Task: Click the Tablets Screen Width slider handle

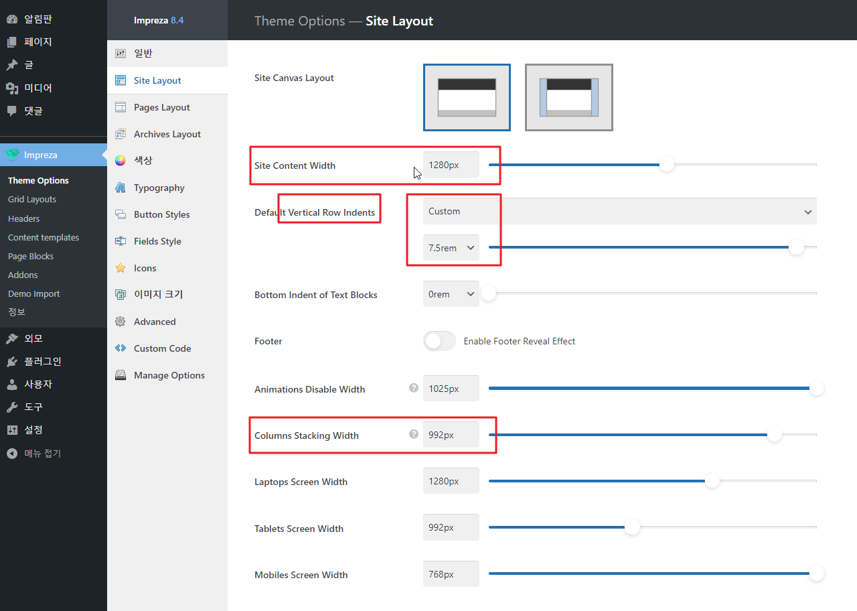Action: [633, 527]
